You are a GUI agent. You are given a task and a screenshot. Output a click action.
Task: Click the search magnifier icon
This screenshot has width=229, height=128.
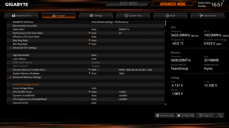point(220,115)
